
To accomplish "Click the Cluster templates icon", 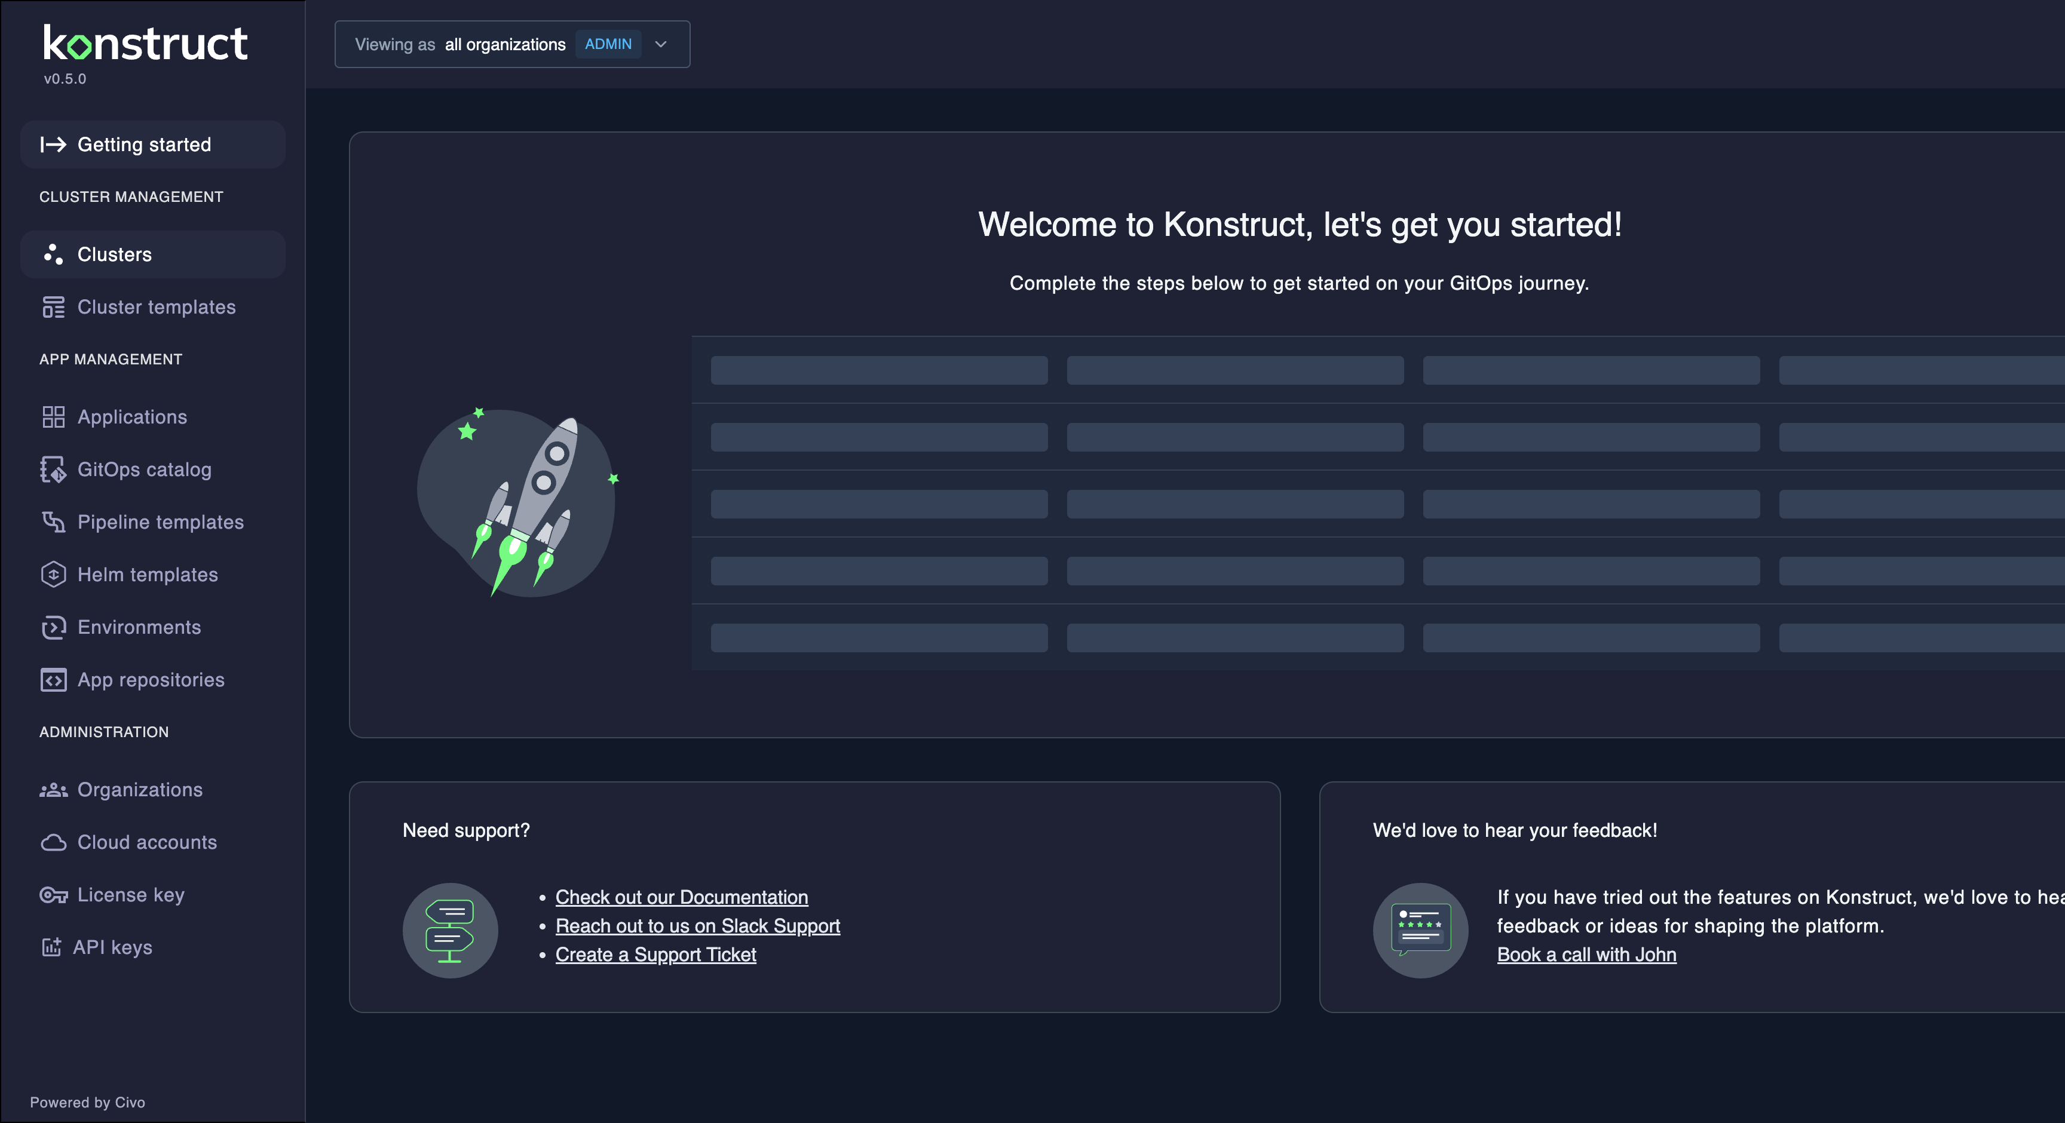I will [x=53, y=307].
